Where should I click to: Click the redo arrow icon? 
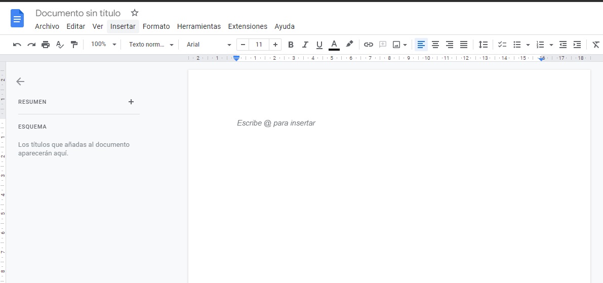point(31,45)
